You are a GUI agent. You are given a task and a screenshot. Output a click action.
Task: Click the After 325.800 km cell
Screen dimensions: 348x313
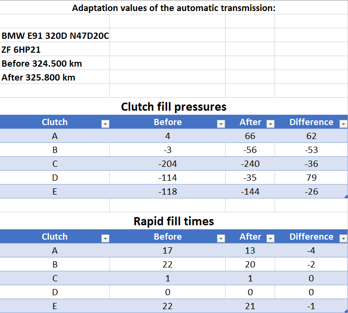click(55, 77)
